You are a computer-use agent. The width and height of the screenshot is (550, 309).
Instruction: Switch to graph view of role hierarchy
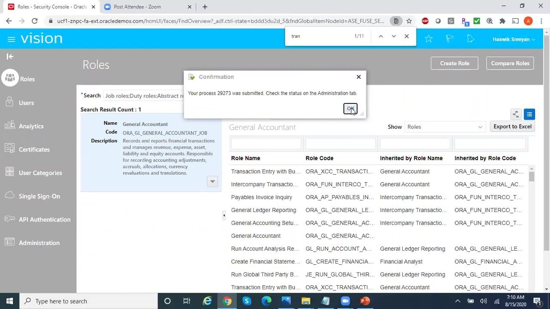pos(516,114)
